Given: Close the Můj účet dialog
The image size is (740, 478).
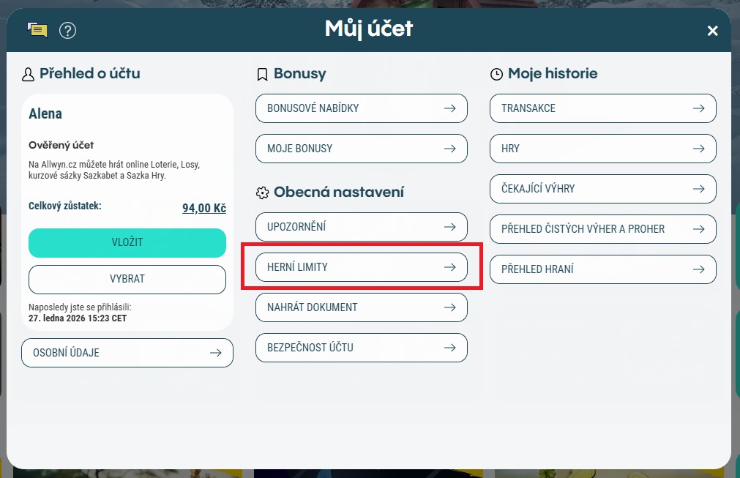Looking at the screenshot, I should coord(712,31).
